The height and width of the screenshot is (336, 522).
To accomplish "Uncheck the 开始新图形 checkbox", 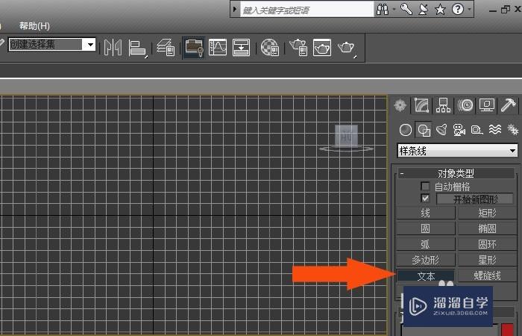I will (x=425, y=199).
